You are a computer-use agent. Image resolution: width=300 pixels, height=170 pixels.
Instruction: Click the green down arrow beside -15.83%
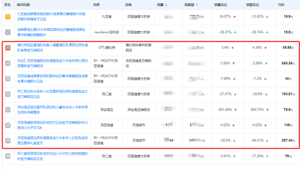(x=267, y=17)
